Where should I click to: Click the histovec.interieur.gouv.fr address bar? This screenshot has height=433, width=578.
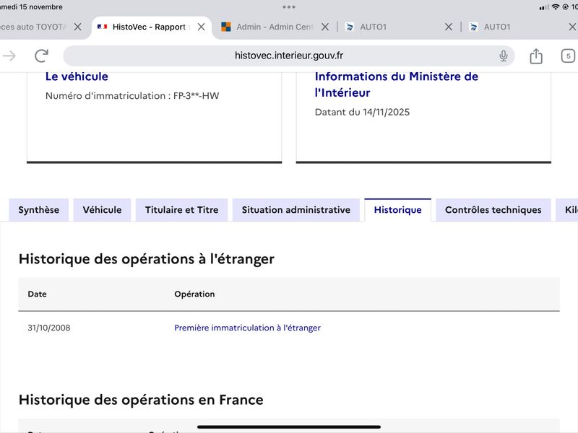288,56
